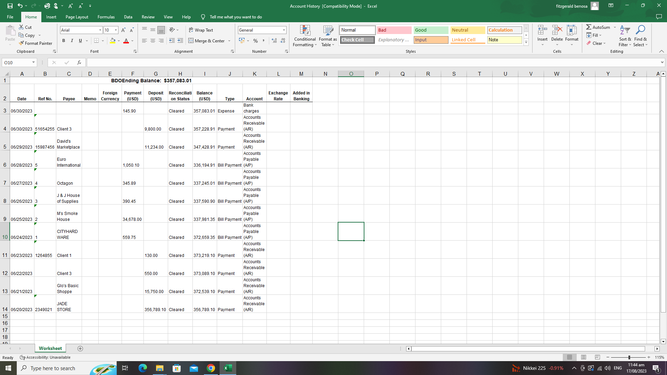Toggle Bottom Align vertical alignment
Image resolution: width=667 pixels, height=375 pixels.
click(x=161, y=30)
